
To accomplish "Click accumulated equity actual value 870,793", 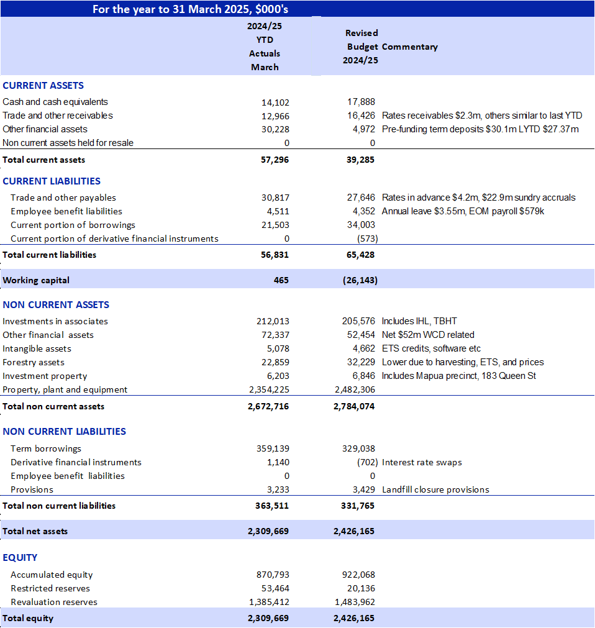I will tap(273, 575).
